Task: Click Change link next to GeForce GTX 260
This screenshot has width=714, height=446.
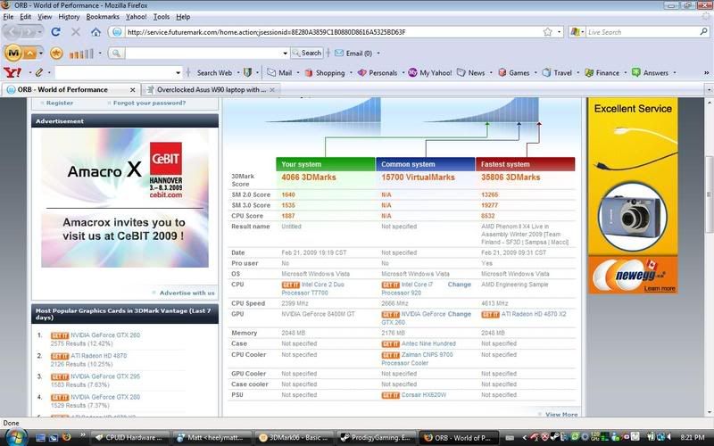Action: [x=459, y=314]
